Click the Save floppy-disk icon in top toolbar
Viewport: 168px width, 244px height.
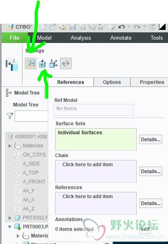click(72, 27)
